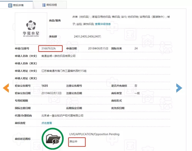Click applicant name 南通金绣一族纺织品有限公司
Viewport: 192px width, 151px height.
click(x=59, y=56)
